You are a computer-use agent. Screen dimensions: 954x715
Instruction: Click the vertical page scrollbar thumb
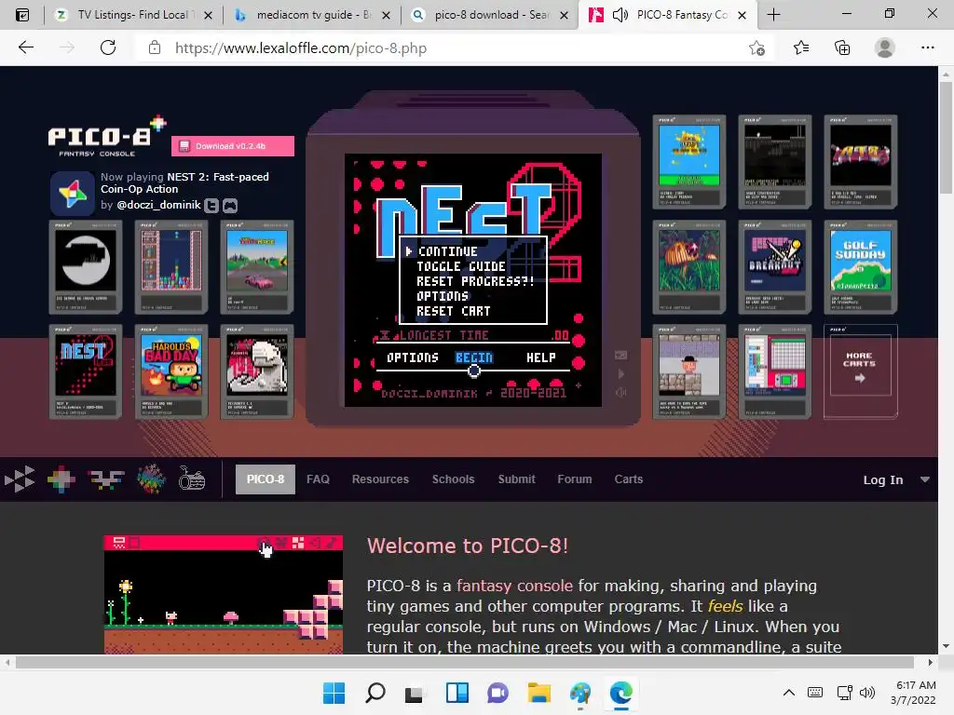945,138
